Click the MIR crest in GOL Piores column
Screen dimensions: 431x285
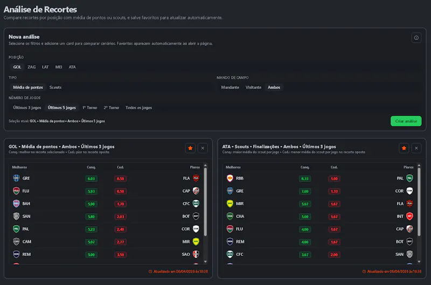click(196, 241)
